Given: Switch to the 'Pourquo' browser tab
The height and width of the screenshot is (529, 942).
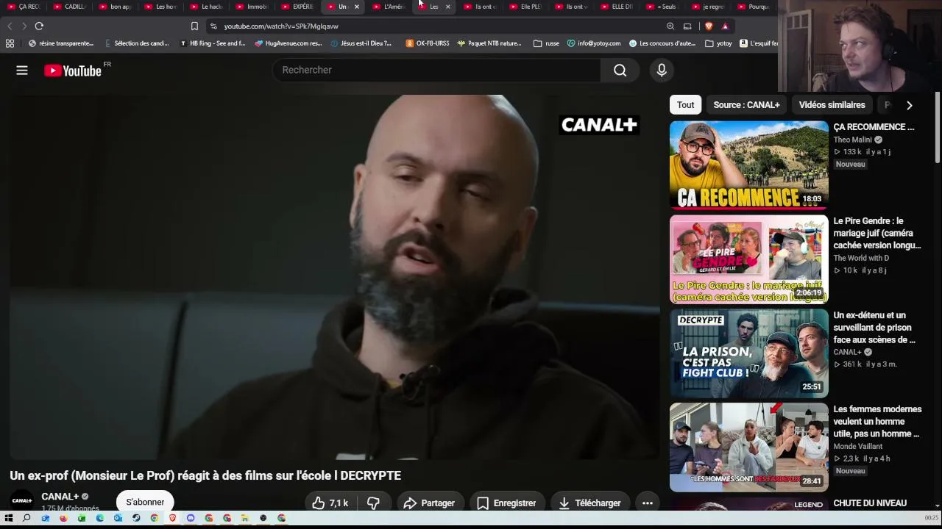Looking at the screenshot, I should pos(754,7).
